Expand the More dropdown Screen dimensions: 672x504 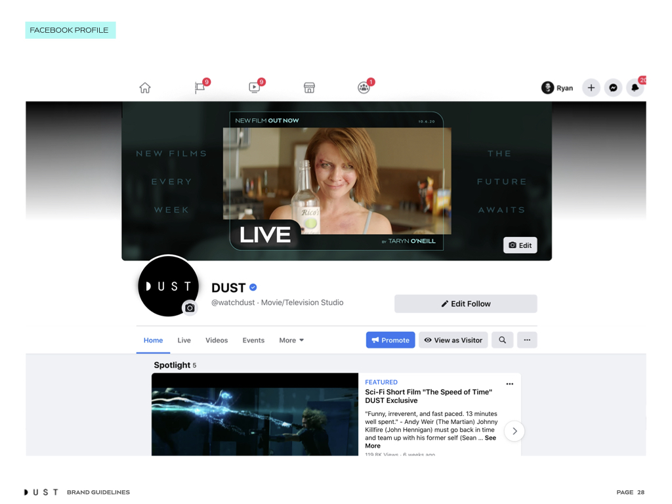coord(291,341)
